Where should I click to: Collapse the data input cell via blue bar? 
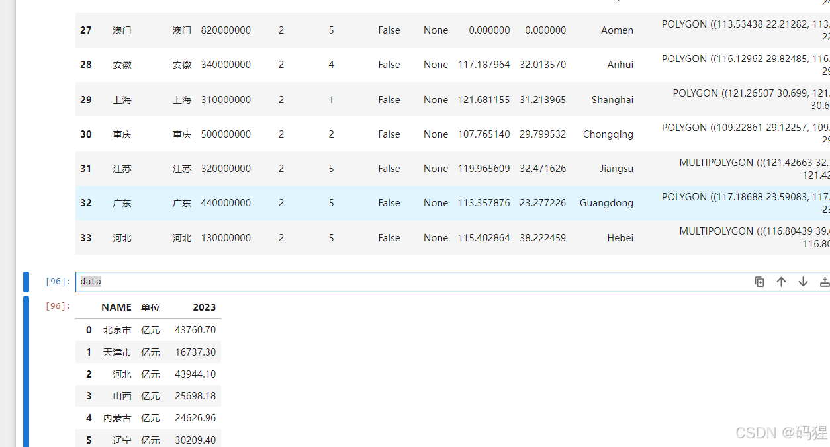pos(26,282)
